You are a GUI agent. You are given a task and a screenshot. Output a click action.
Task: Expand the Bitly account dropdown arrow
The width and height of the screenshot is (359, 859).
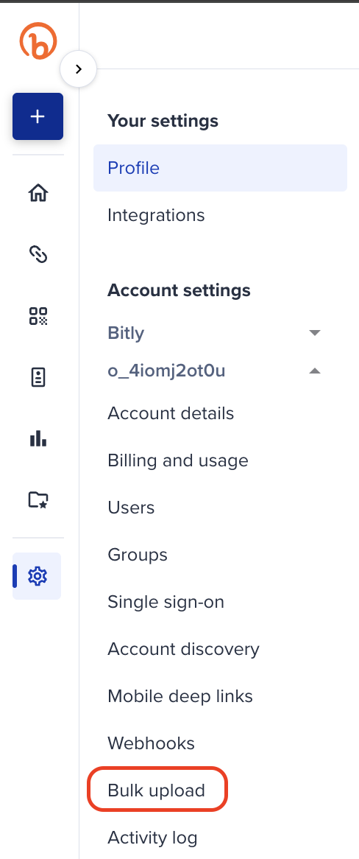315,332
